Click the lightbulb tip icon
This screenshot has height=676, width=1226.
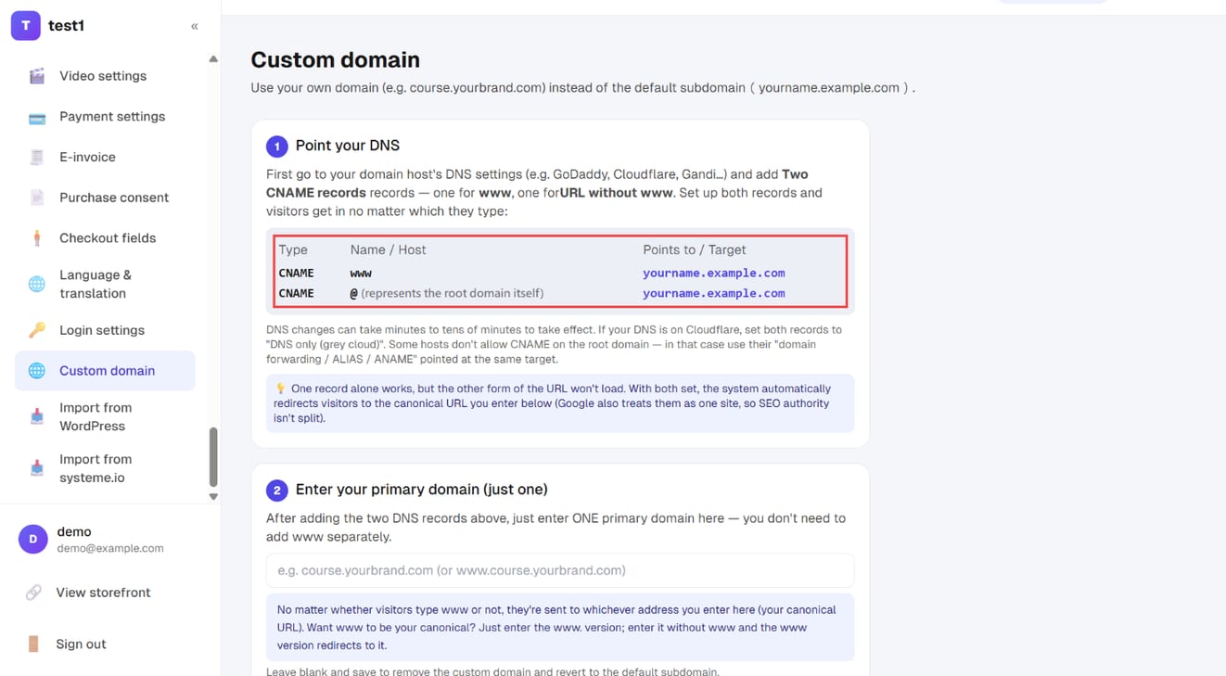tap(281, 389)
